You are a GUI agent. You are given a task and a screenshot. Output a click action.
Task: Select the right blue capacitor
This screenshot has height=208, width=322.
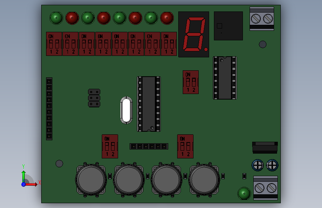272,165
